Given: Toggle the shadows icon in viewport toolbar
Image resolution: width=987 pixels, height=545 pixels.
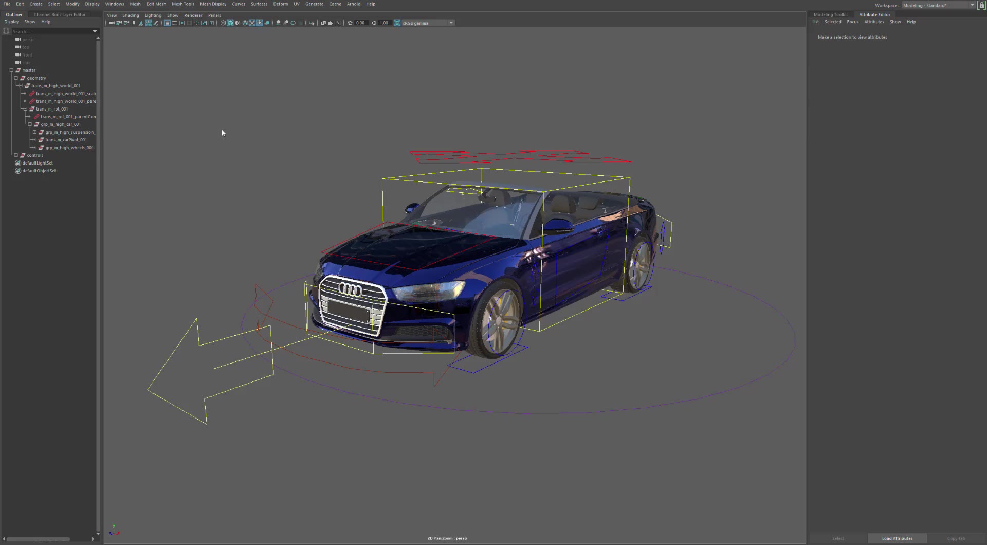Looking at the screenshot, I should click(267, 23).
